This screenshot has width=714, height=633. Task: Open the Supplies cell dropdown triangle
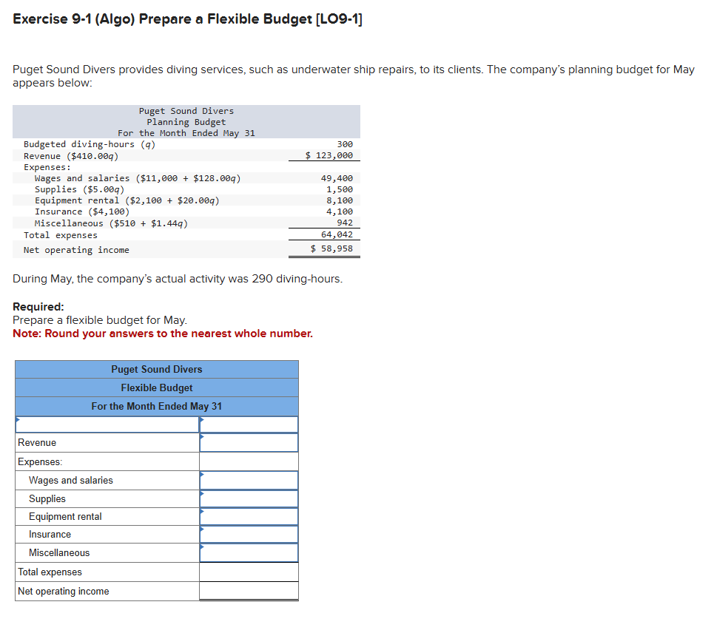201,494
